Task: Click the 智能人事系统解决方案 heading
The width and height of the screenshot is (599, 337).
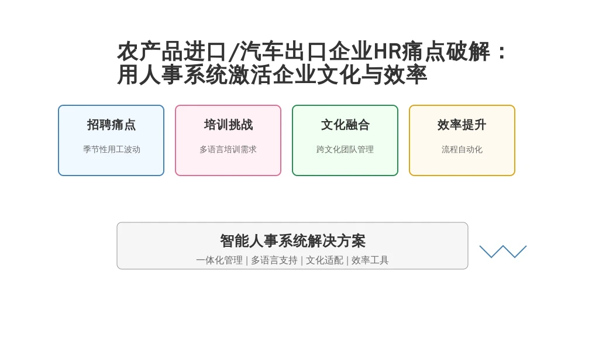Action: (292, 240)
